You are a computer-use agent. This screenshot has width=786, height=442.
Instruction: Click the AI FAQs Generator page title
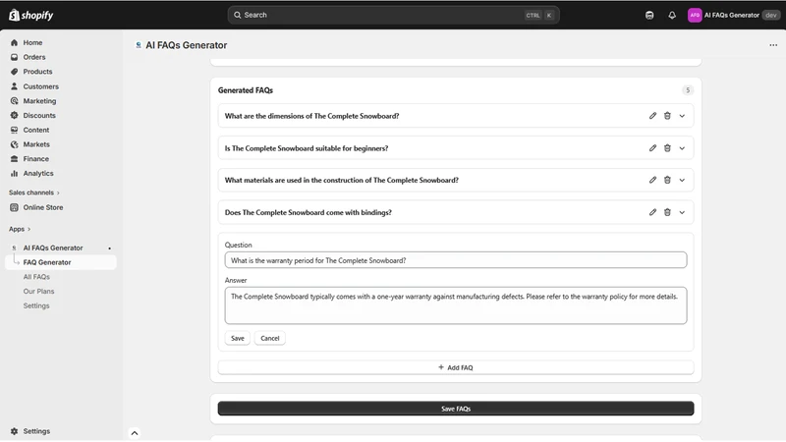tap(186, 45)
